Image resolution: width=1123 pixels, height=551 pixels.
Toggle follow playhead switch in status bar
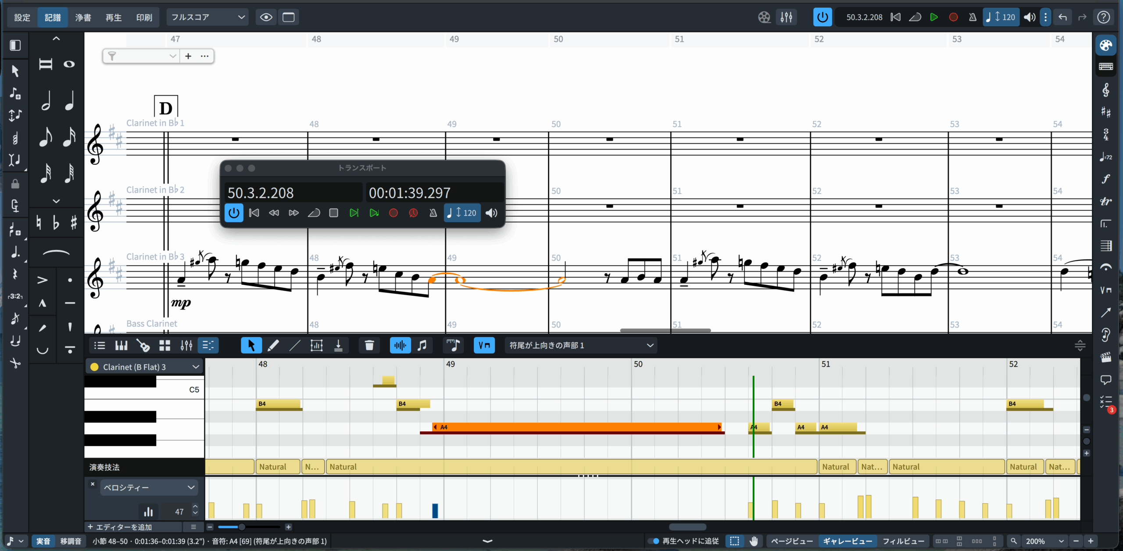click(654, 541)
